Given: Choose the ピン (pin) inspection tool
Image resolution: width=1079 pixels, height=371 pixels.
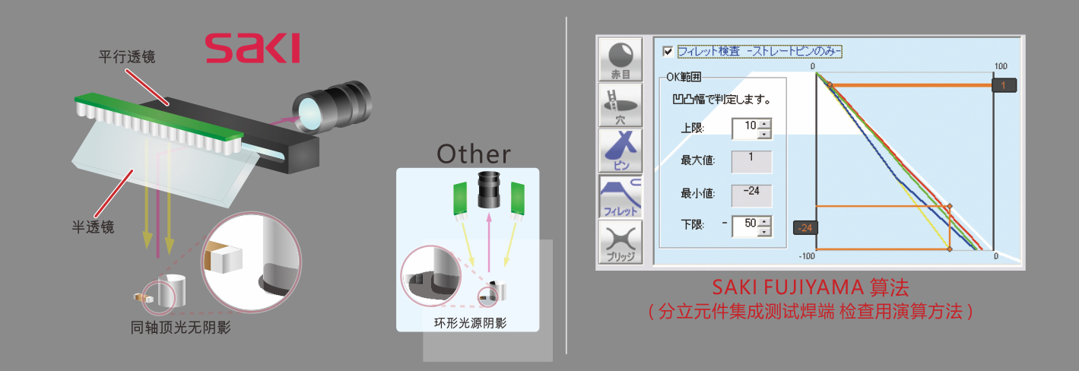Looking at the screenshot, I should 621,151.
